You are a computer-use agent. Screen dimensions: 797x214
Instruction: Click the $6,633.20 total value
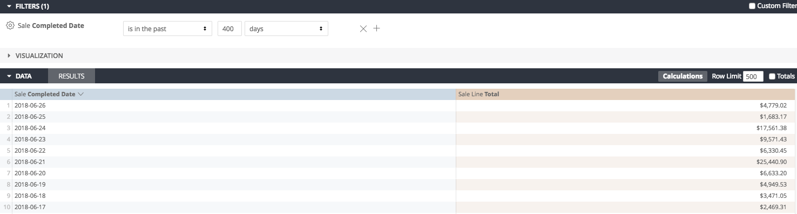773,173
